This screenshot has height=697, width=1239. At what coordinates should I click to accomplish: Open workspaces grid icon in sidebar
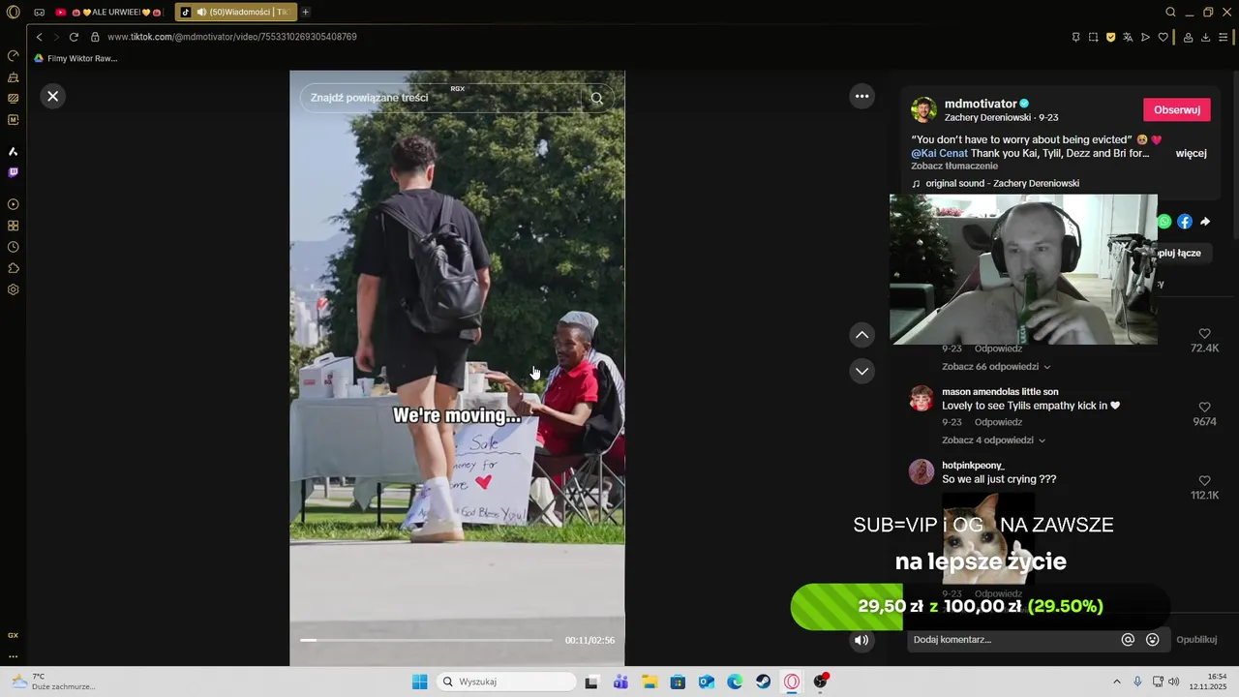point(14,226)
